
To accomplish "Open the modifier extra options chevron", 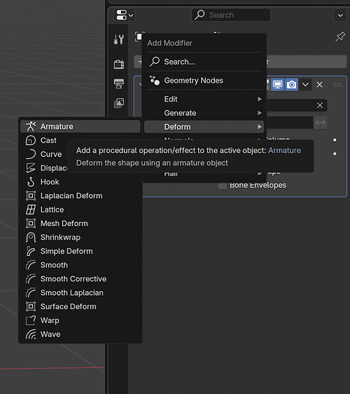I will point(305,85).
